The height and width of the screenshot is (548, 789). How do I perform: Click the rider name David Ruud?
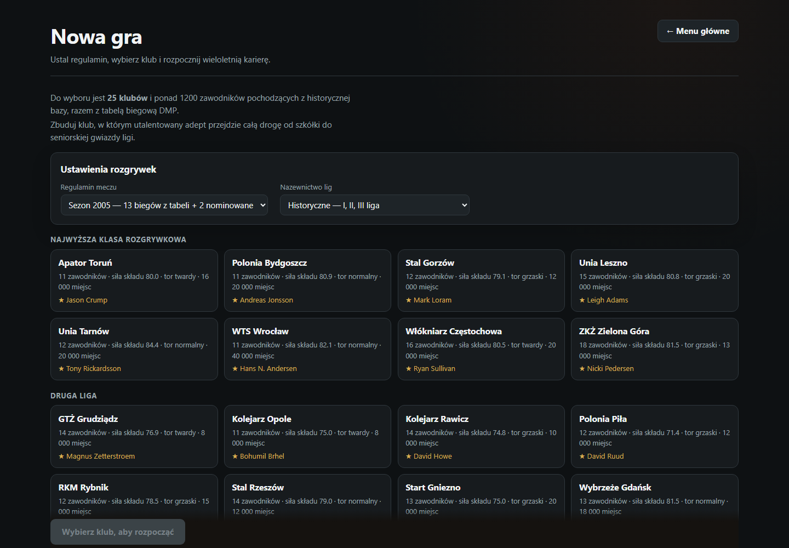(x=605, y=456)
